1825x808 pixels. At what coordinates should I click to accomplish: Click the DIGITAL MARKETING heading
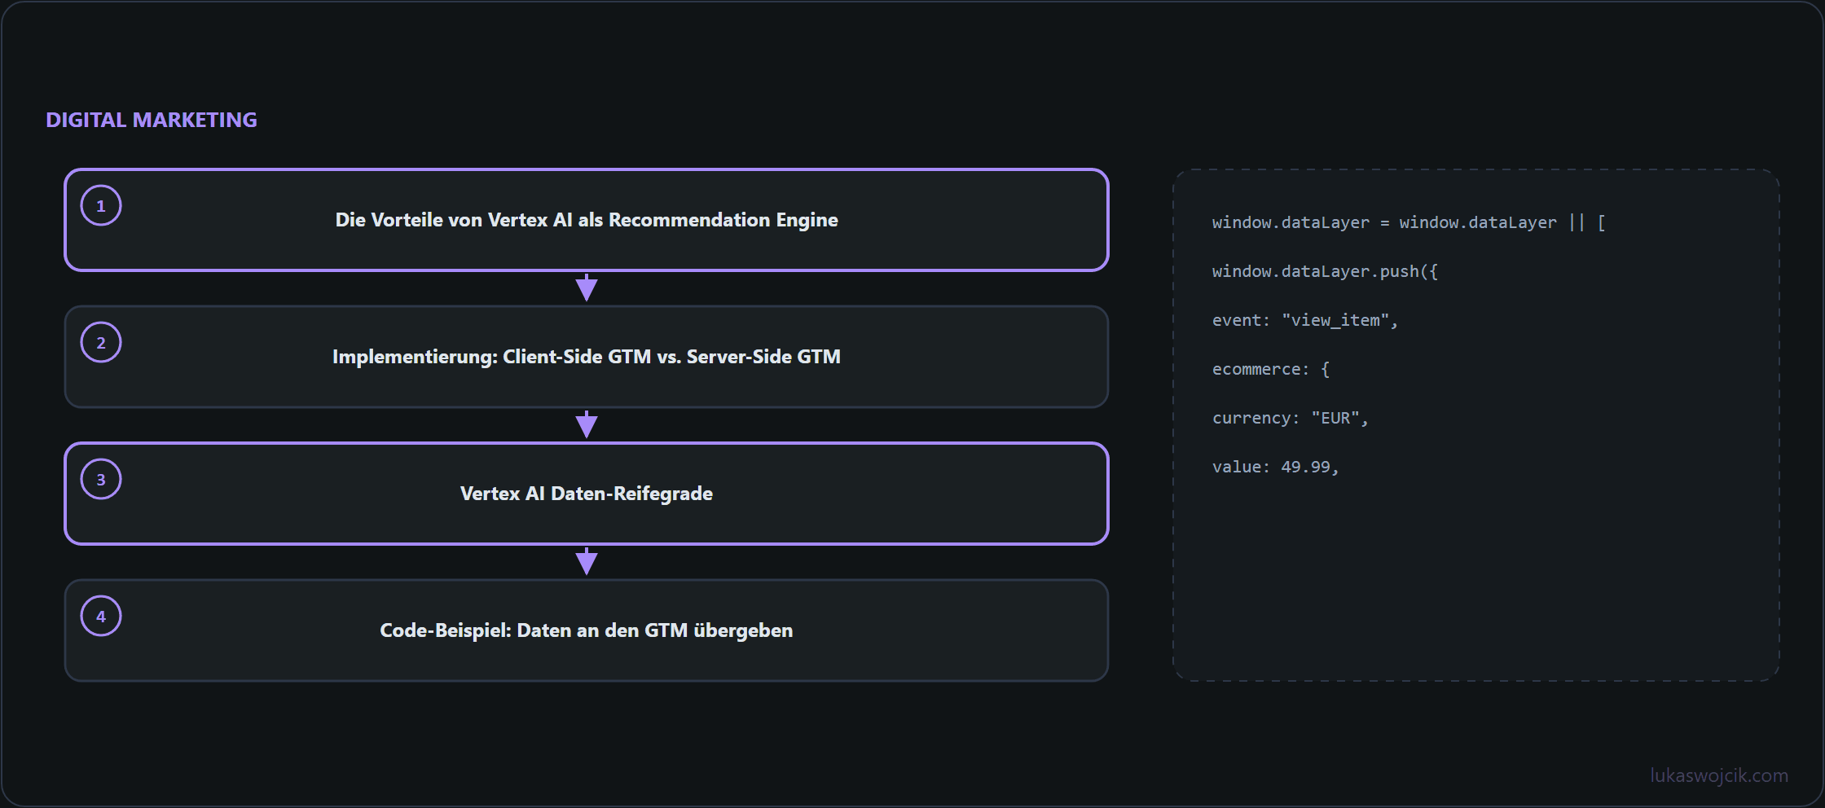tap(152, 120)
